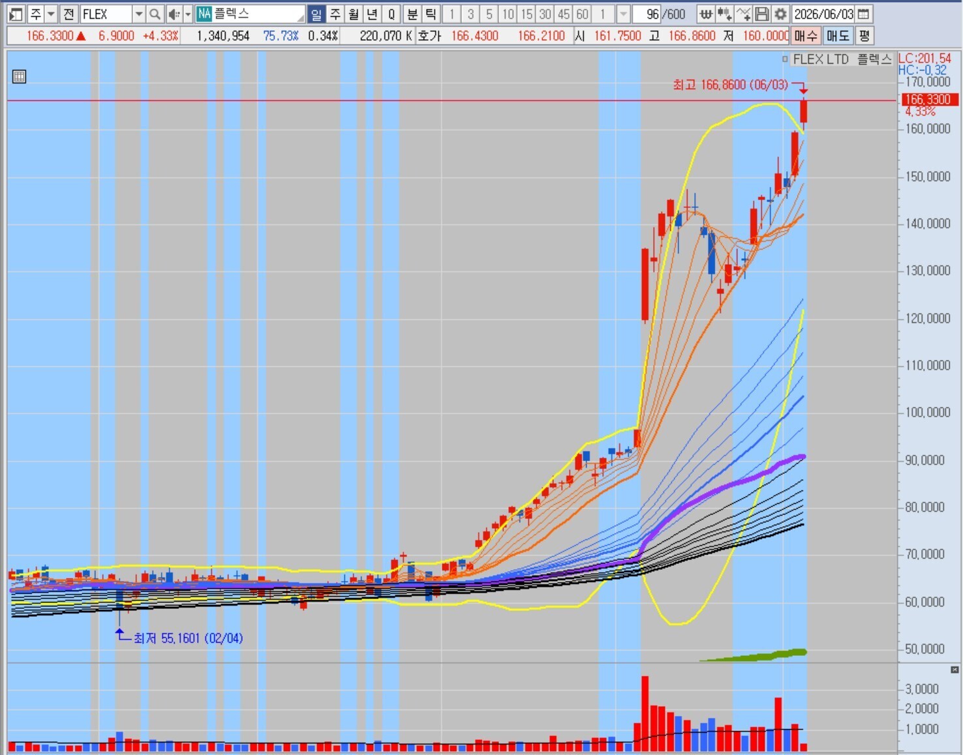Click the red 166,3300 price tag on axis
963x755 pixels.
929,100
